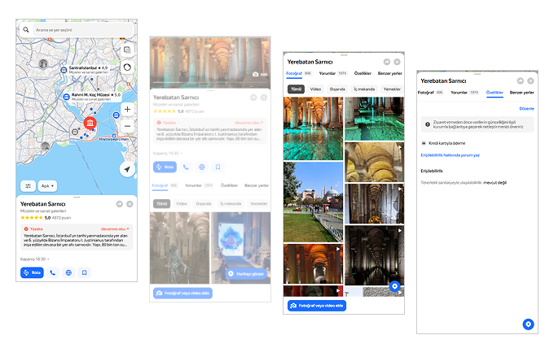This screenshot has height=348, width=554.
Task: Tap the faded Rota button on details screen
Action: point(165,167)
